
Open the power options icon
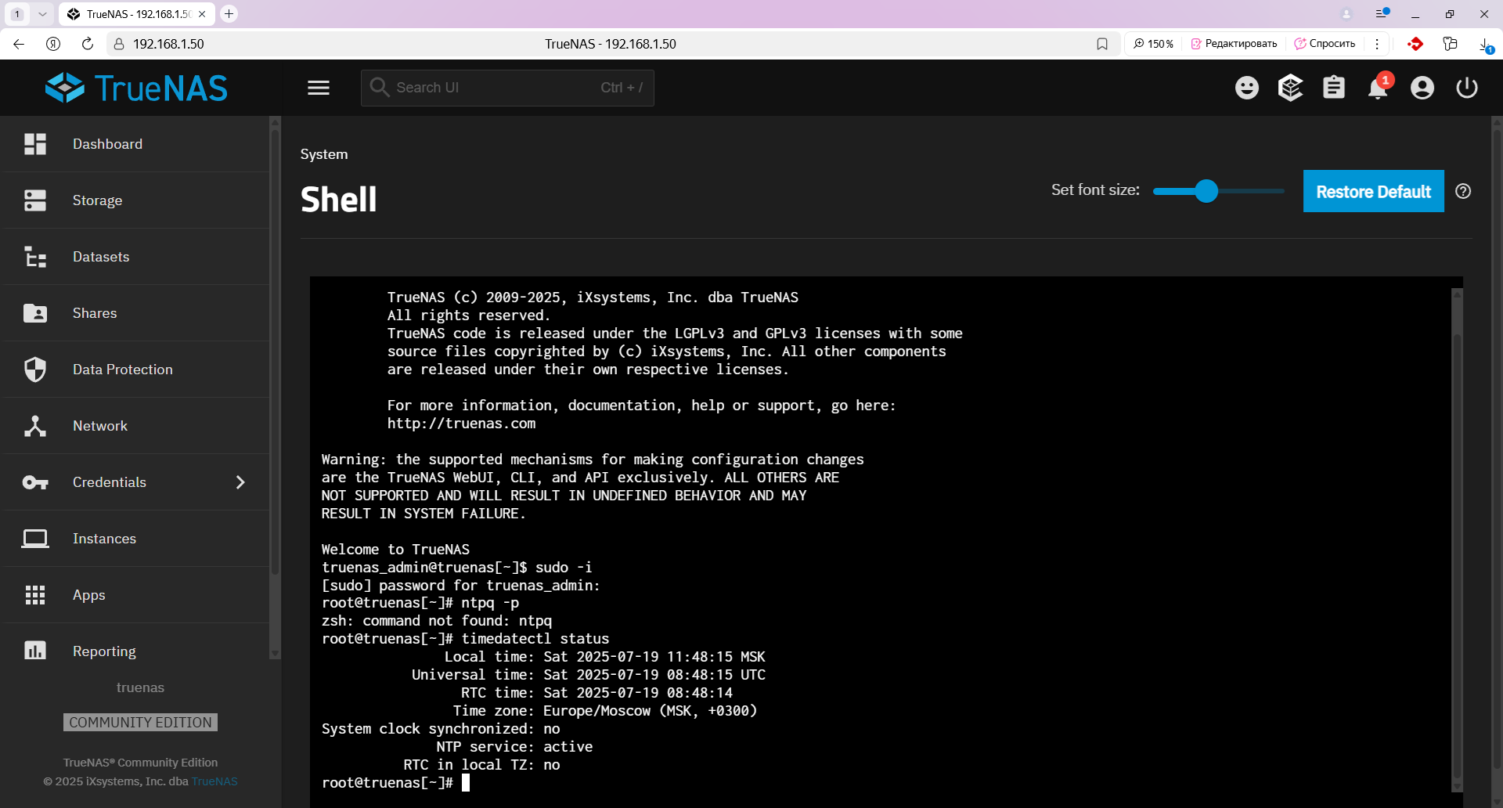(x=1467, y=88)
